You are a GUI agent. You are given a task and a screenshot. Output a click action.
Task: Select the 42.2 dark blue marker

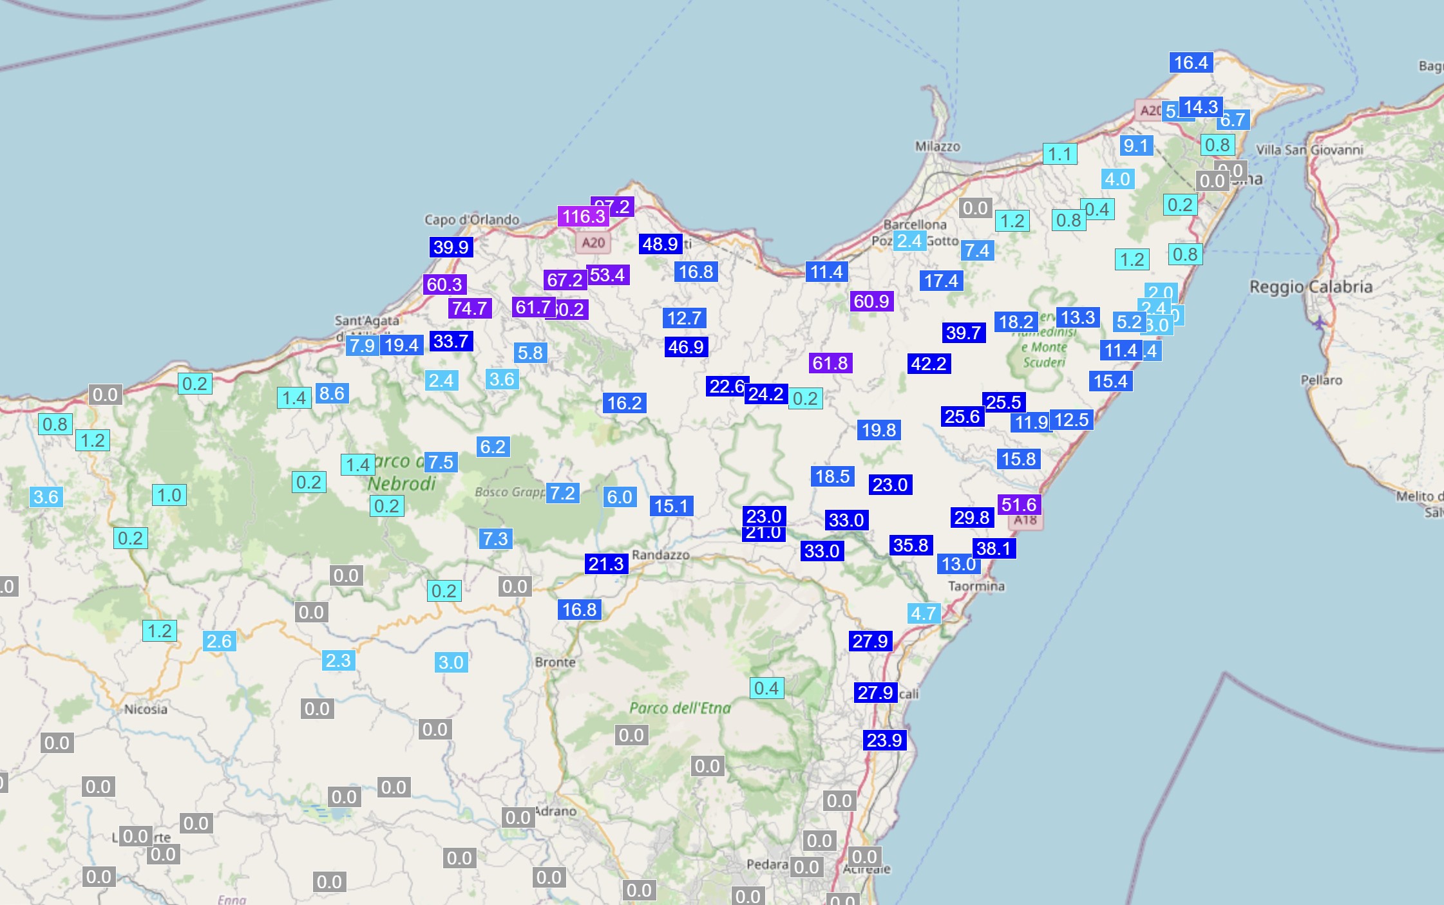928,364
